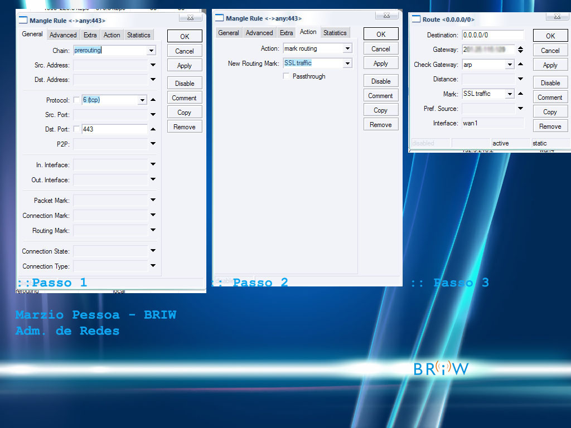Open the Check Gateway dropdown showing arp
Image resolution: width=571 pixels, height=428 pixels.
click(510, 65)
